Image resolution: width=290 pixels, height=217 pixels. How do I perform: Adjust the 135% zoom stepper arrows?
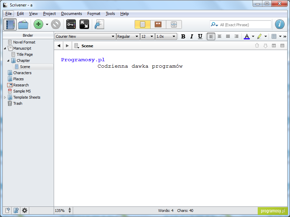[x=70, y=210]
